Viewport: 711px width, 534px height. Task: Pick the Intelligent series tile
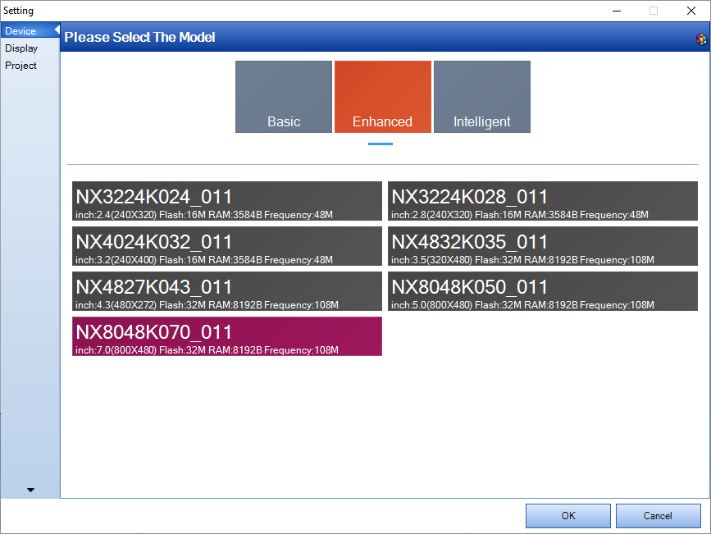(481, 97)
